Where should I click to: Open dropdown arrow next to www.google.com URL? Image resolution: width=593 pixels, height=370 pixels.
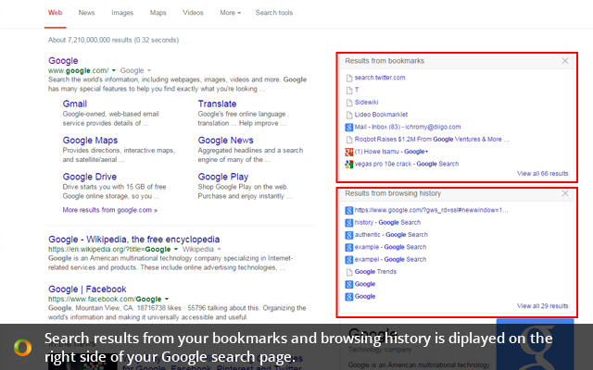[114, 70]
